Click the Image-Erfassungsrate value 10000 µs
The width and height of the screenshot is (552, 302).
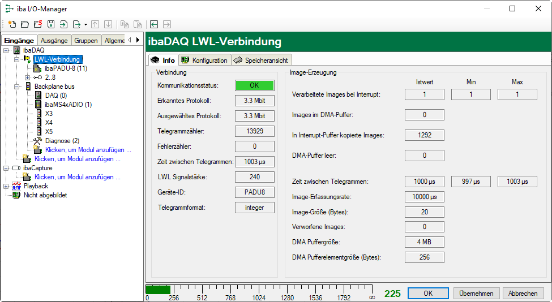(x=425, y=197)
